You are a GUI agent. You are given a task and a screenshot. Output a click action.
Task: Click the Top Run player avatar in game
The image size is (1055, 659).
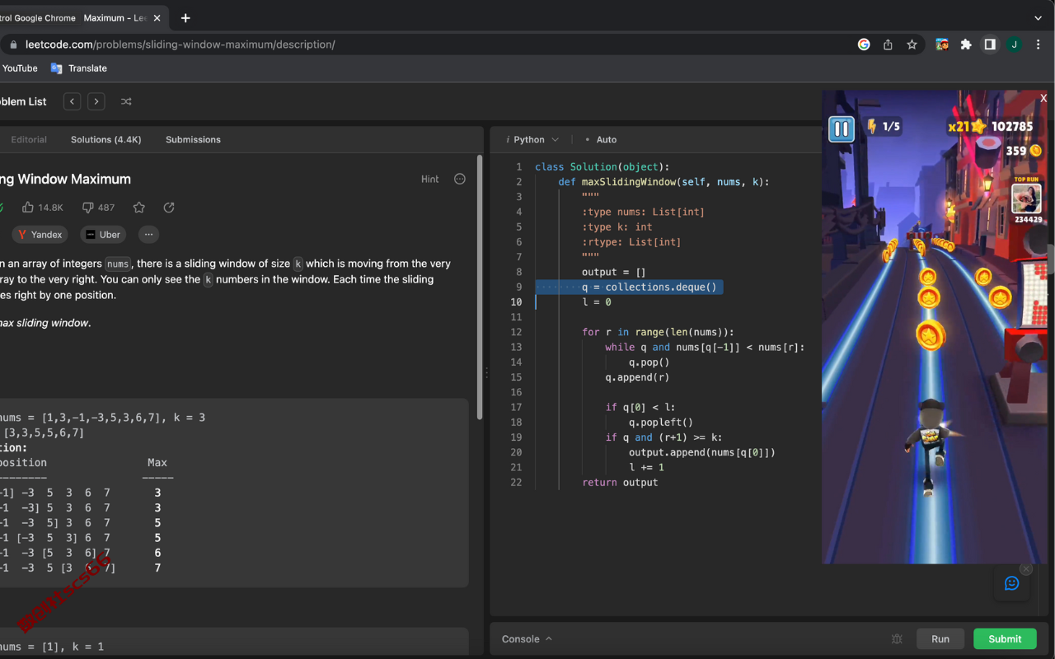tap(1027, 199)
